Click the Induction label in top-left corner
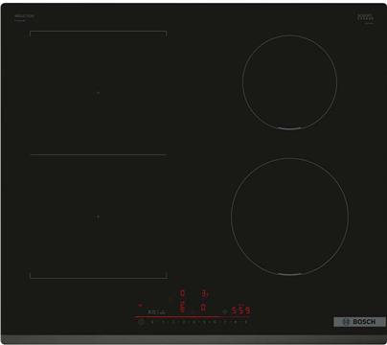Image resolution: width=387 pixels, height=345 pixels. [x=24, y=16]
